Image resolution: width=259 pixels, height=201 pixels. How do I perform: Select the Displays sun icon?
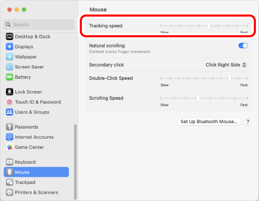pos(9,47)
